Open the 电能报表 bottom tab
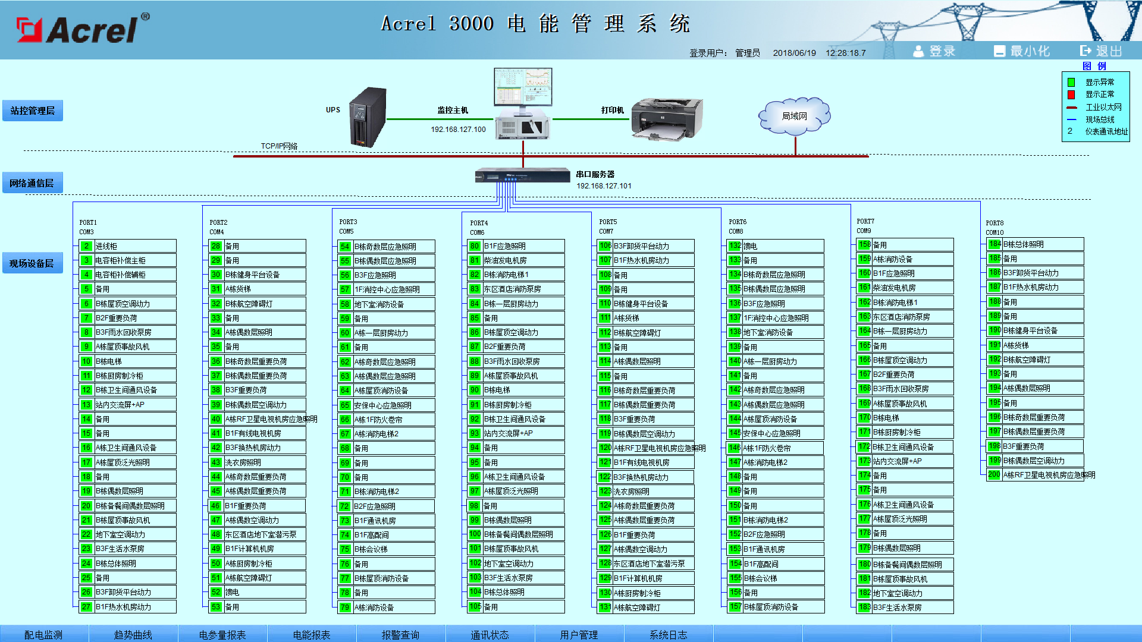 pos(312,634)
